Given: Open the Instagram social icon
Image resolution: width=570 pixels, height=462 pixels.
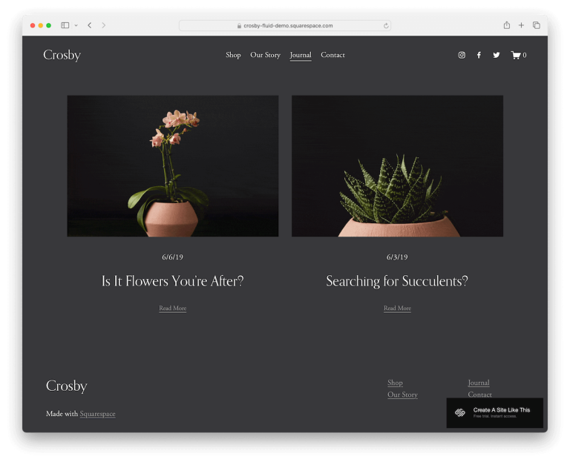Looking at the screenshot, I should tap(462, 55).
